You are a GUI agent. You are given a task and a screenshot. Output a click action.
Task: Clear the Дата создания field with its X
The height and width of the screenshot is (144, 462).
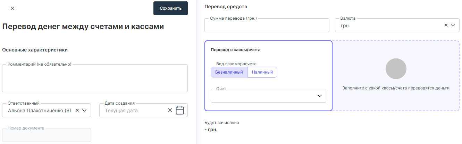170,111
